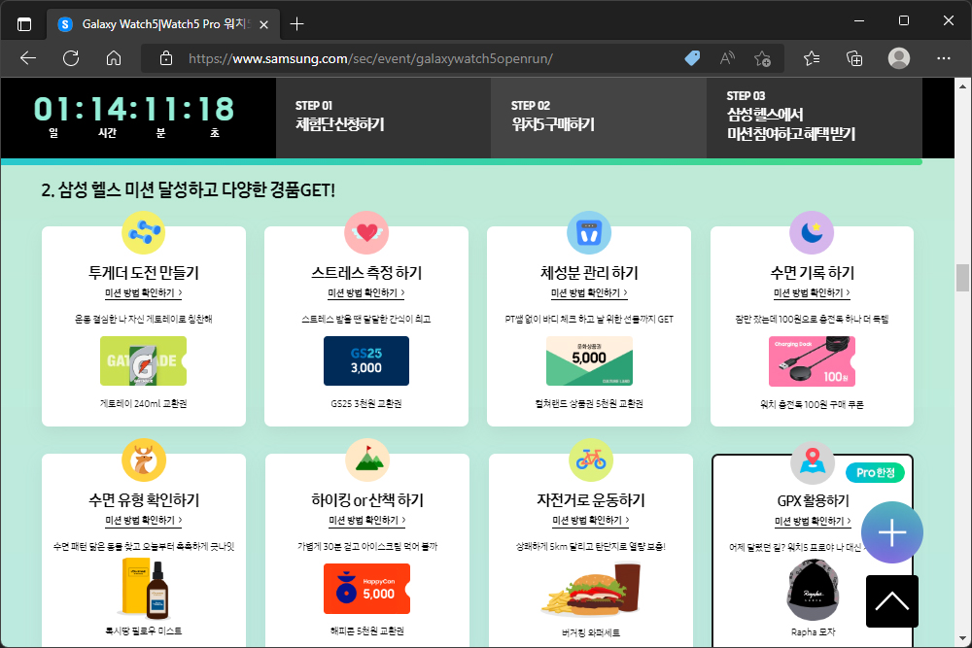Click the Cultureland 5,000 voucher image

tap(589, 360)
